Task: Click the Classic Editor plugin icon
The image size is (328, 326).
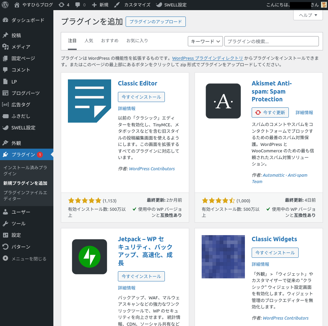Action: click(90, 101)
